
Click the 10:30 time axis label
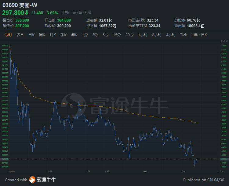tap(50, 171)
